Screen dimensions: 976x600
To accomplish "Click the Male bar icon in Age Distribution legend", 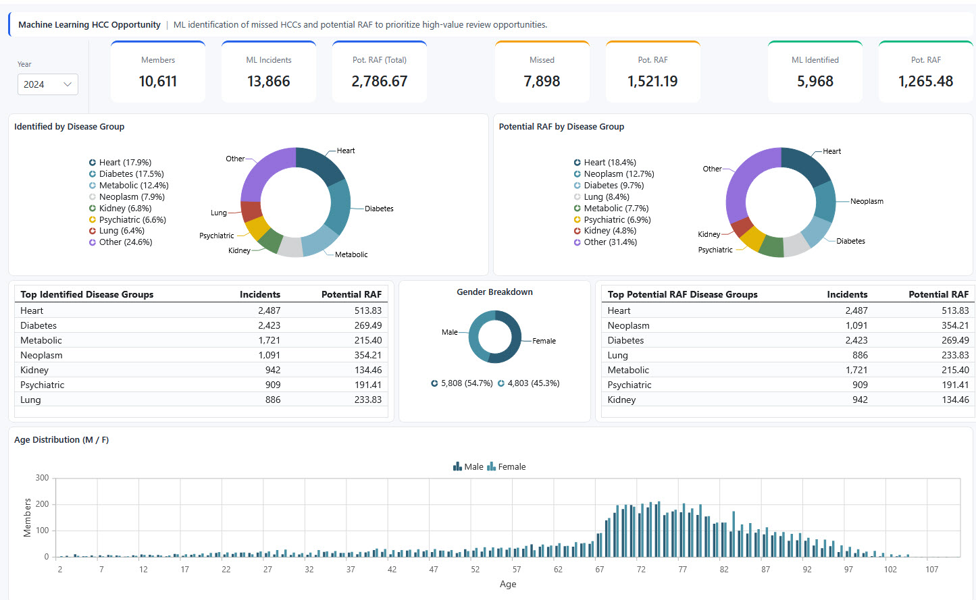I will 458,466.
